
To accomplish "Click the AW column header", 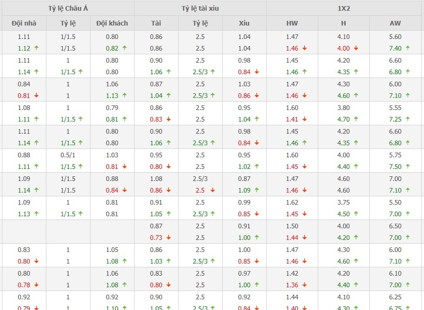I will click(396, 23).
